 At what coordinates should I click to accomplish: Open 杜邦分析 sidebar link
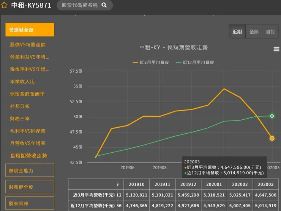(20, 106)
